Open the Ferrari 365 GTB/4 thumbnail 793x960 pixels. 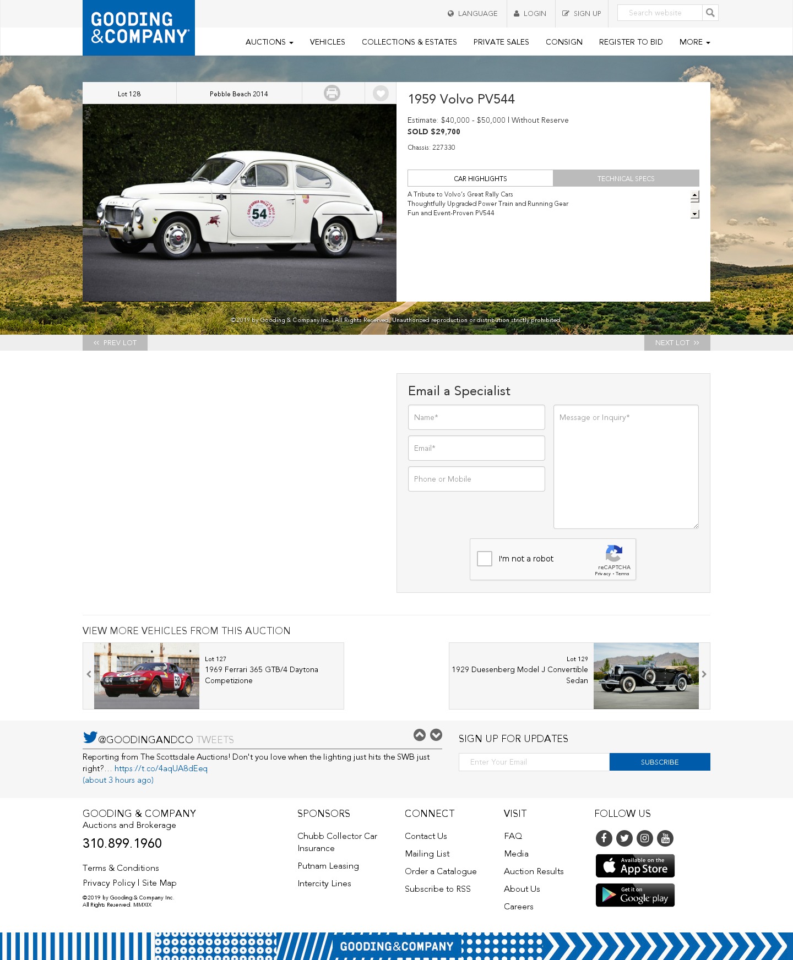coord(146,676)
